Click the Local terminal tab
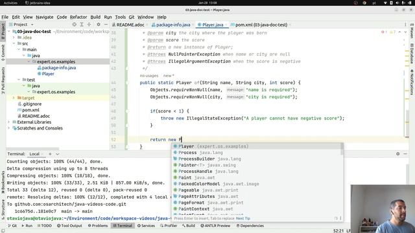 pyautogui.click(x=34, y=154)
